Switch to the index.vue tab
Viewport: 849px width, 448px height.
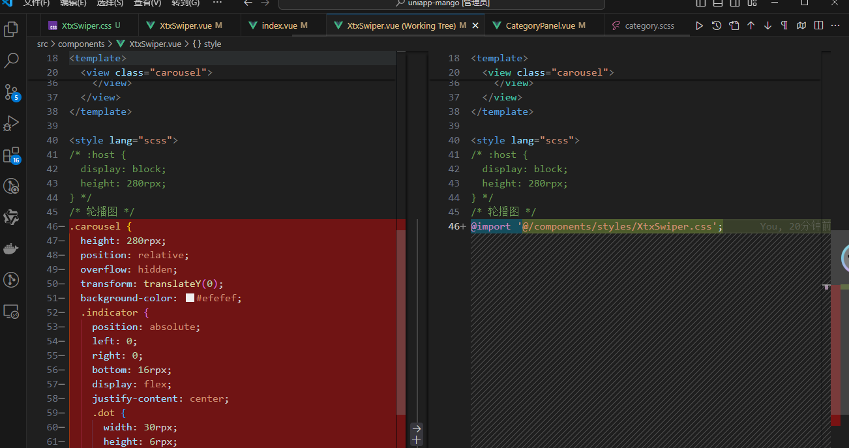(x=284, y=26)
